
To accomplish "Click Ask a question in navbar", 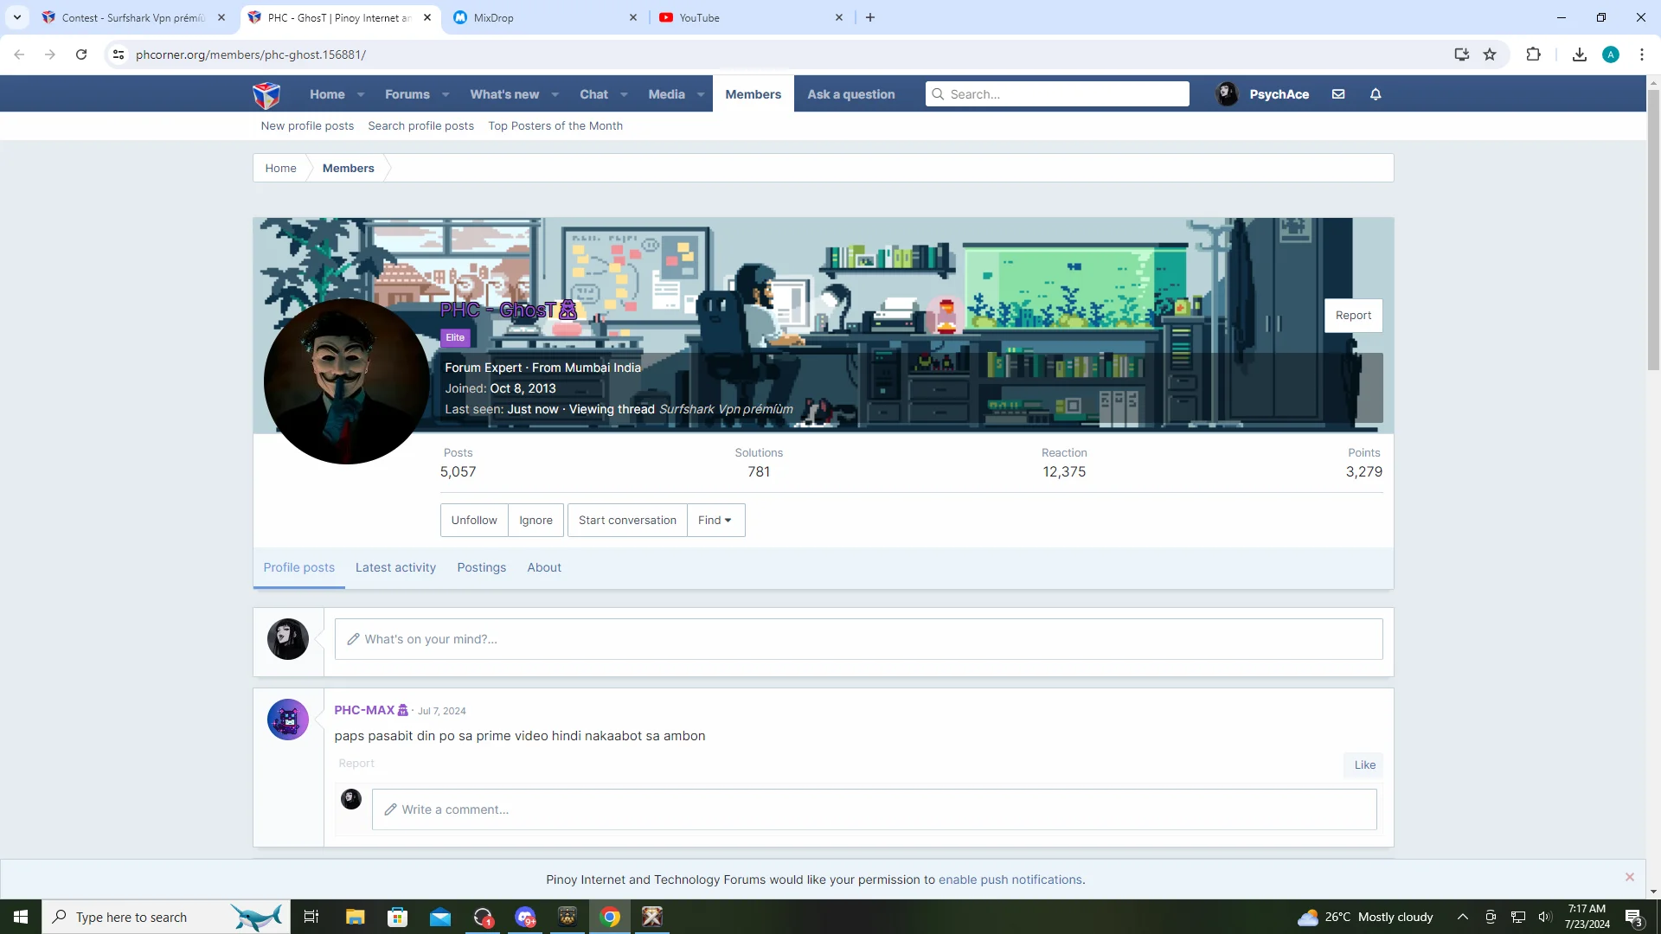I will click(x=851, y=94).
